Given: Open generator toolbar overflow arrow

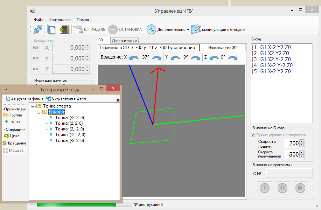Looking at the screenshot, I should [118, 100].
